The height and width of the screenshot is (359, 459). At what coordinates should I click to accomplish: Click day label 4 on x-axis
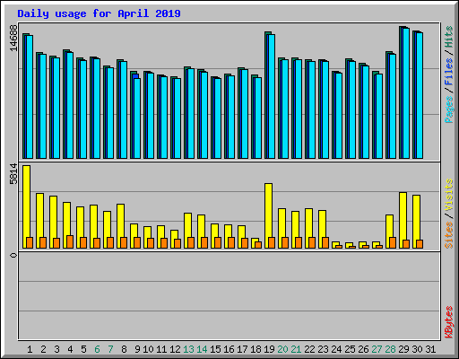70,349
